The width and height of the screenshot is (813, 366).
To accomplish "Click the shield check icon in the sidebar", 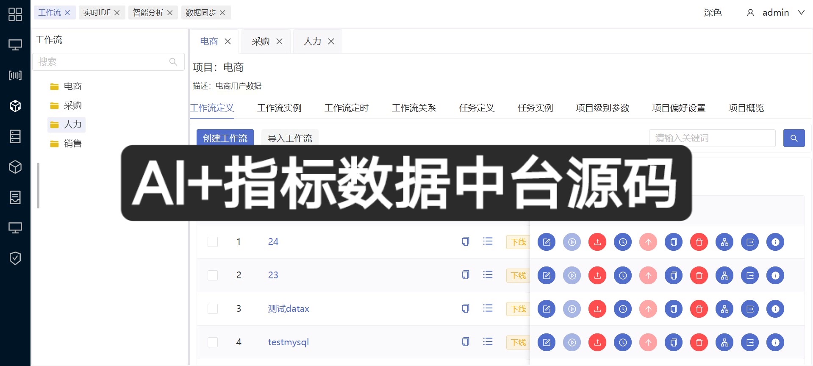I will click(x=15, y=258).
